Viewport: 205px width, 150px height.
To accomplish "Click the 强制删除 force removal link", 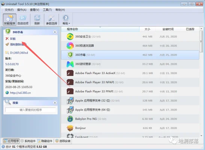I will point(16,44).
